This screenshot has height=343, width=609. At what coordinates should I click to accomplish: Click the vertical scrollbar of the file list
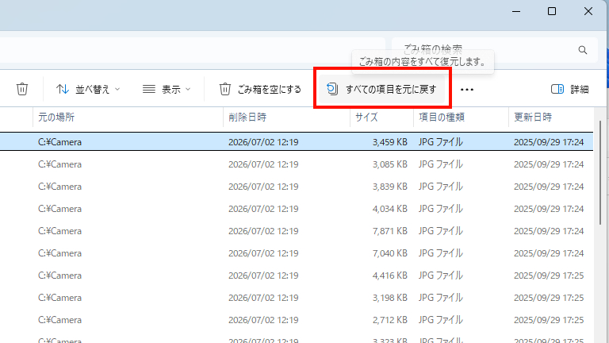pos(599,173)
